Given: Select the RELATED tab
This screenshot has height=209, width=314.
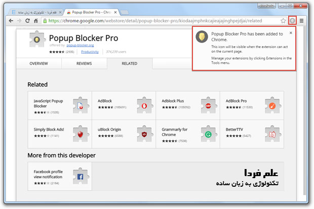Looking at the screenshot, I should pyautogui.click(x=129, y=63).
